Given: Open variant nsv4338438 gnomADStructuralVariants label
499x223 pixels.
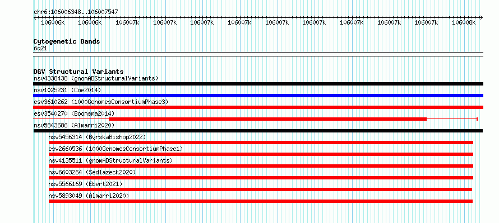Looking at the screenshot, I should [96, 78].
